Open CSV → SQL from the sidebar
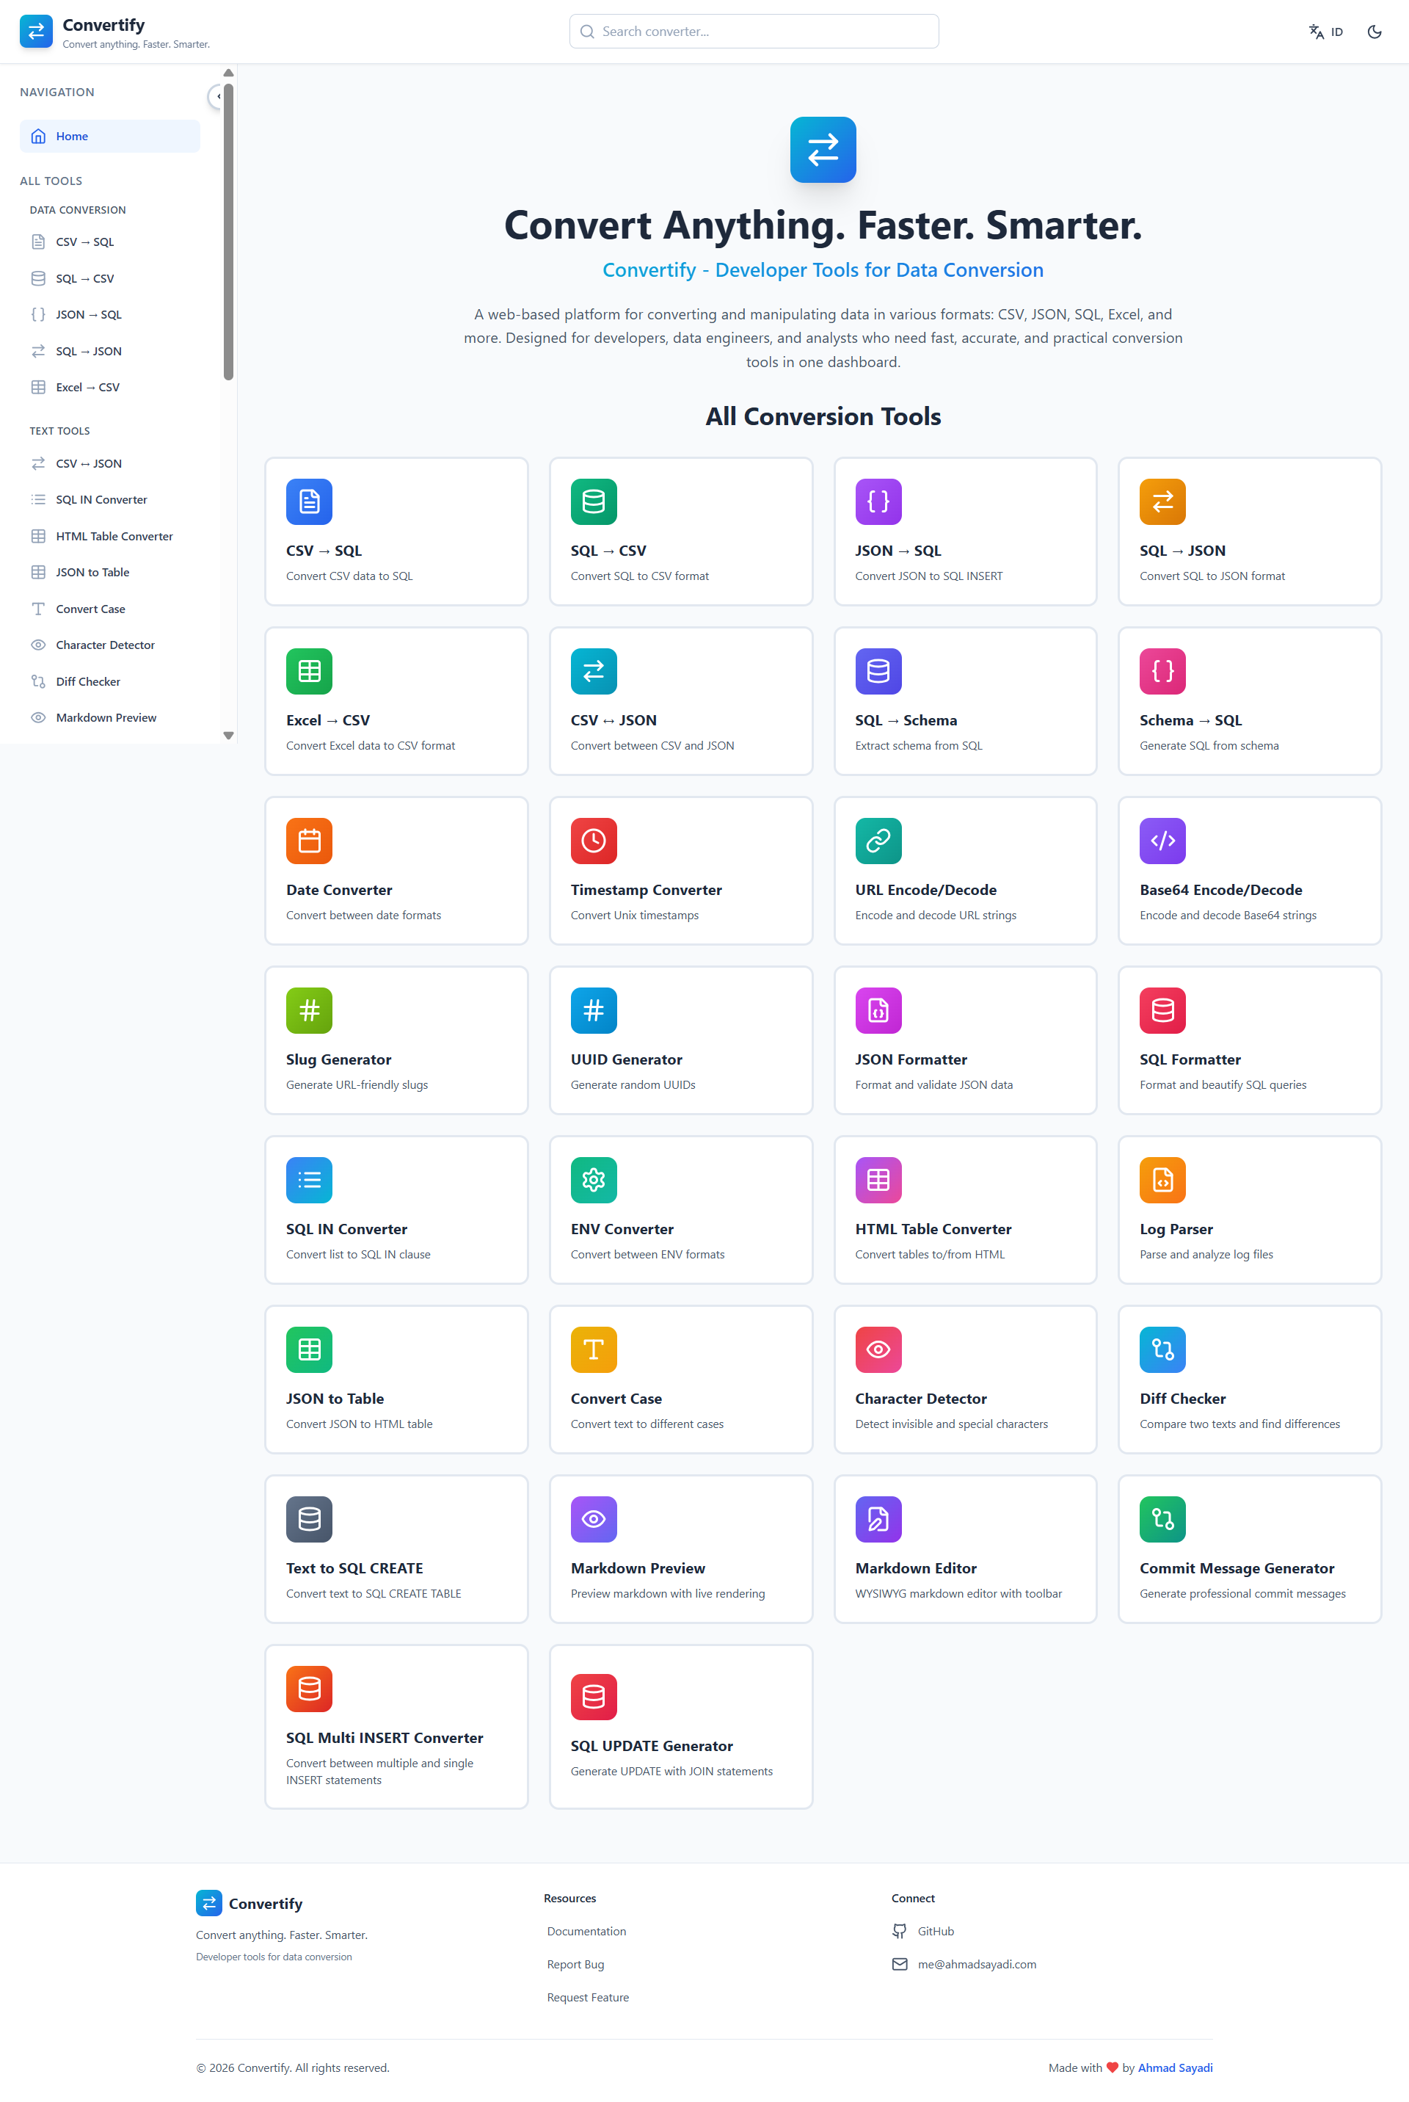The width and height of the screenshot is (1409, 2102). click(x=109, y=242)
